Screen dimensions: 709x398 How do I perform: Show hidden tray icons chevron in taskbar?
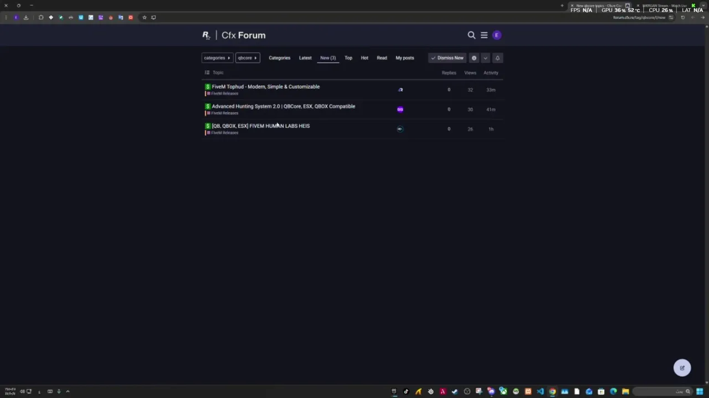coord(68,391)
